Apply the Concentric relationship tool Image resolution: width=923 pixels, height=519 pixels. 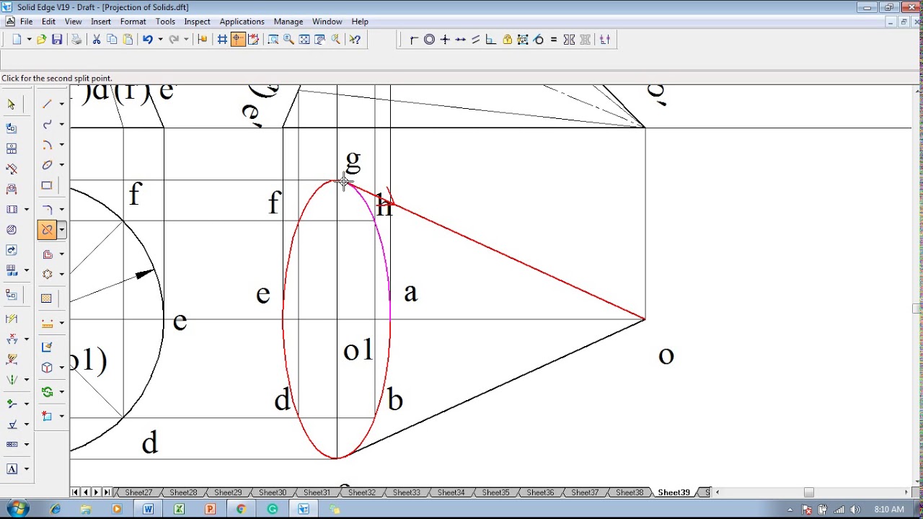pyautogui.click(x=429, y=40)
